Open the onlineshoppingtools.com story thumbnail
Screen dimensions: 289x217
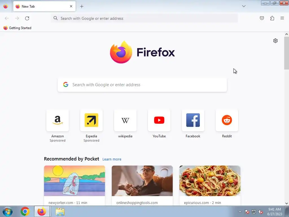pos(142,181)
